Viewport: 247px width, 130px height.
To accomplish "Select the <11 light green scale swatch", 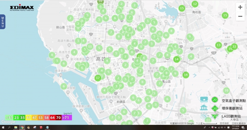I will pos(9,118).
